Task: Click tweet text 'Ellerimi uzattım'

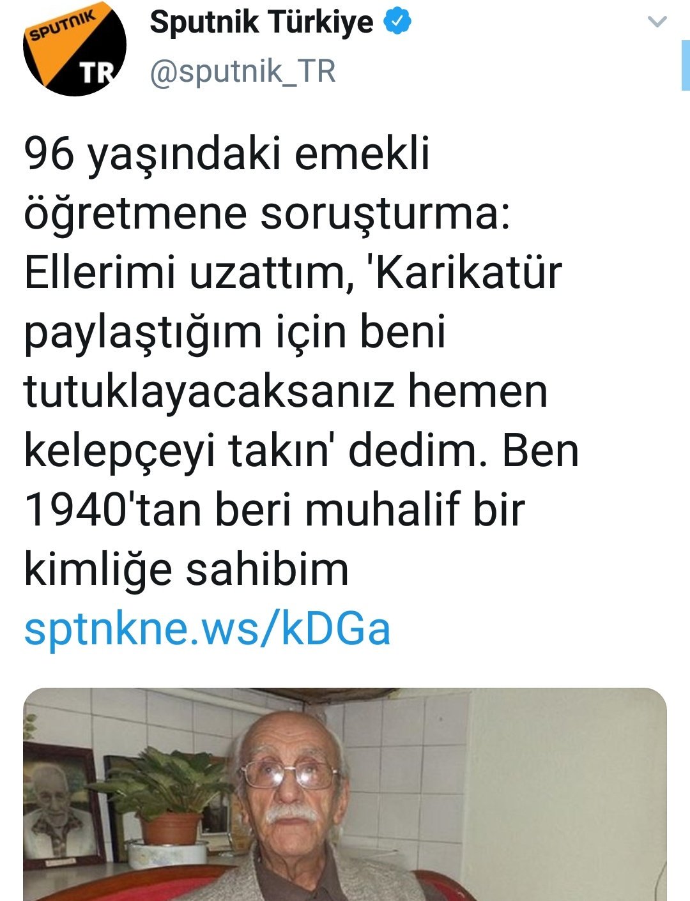Action: [188, 273]
